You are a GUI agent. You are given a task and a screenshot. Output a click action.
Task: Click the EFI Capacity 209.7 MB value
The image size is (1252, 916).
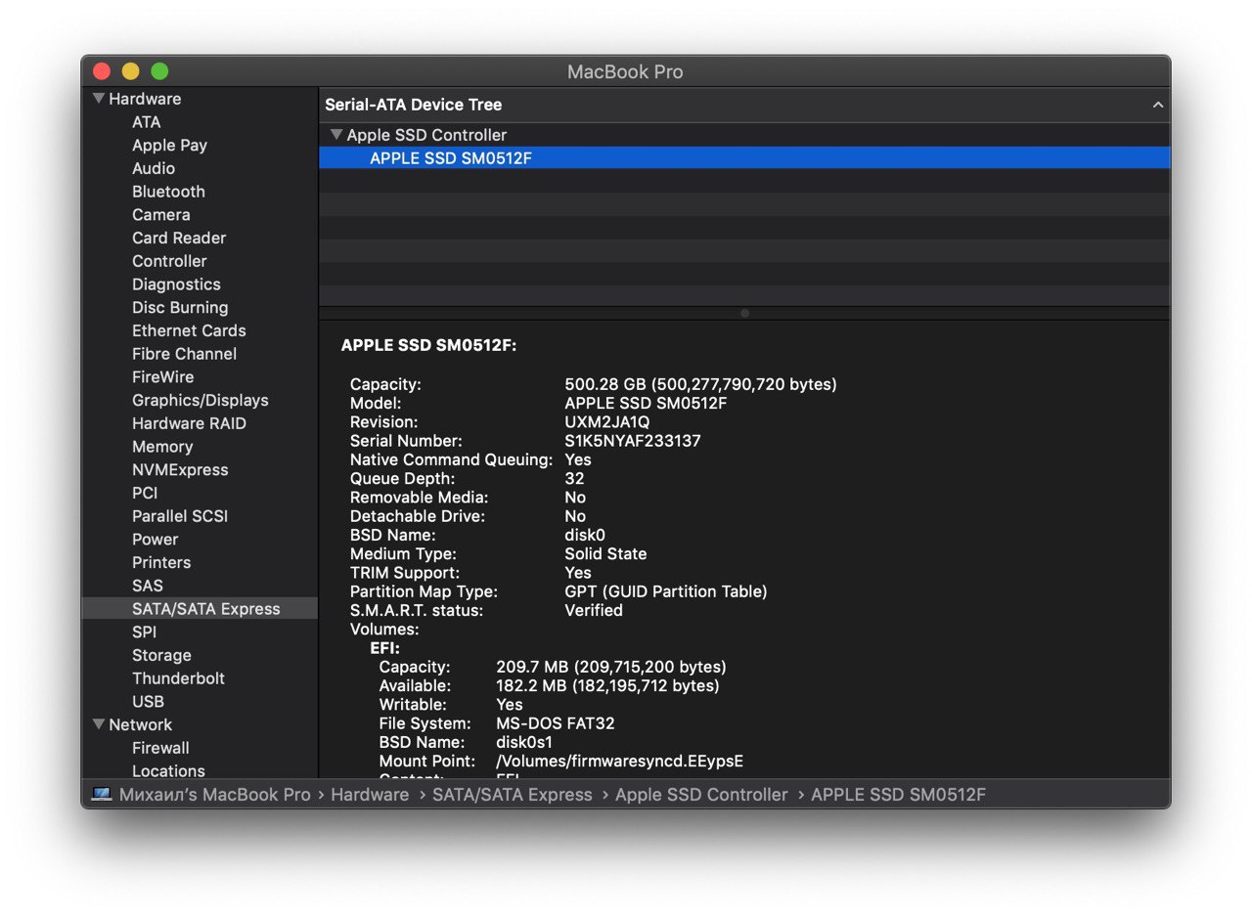pos(611,667)
